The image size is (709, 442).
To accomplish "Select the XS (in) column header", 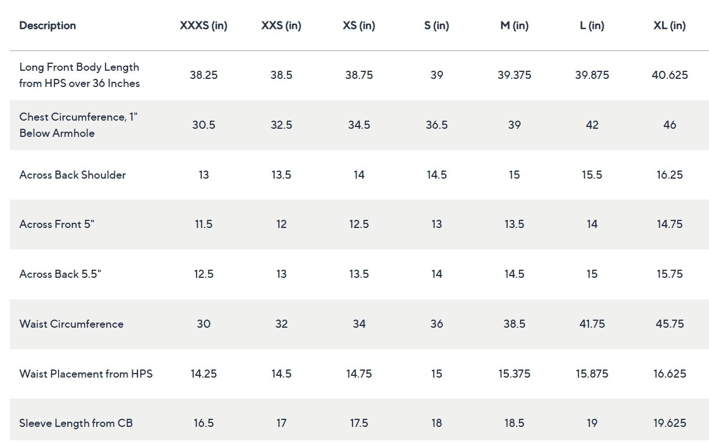I will pos(359,26).
